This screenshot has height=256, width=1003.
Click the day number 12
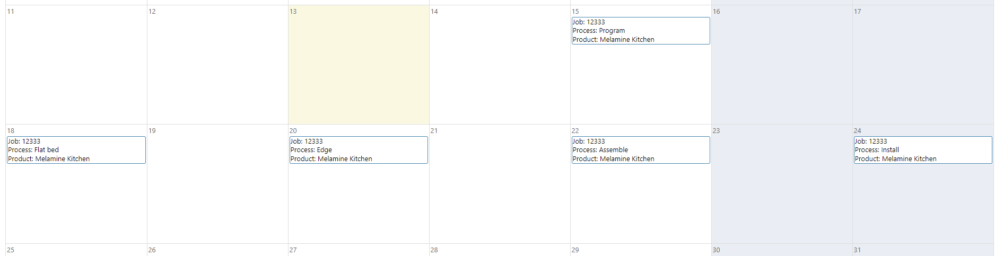[152, 12]
